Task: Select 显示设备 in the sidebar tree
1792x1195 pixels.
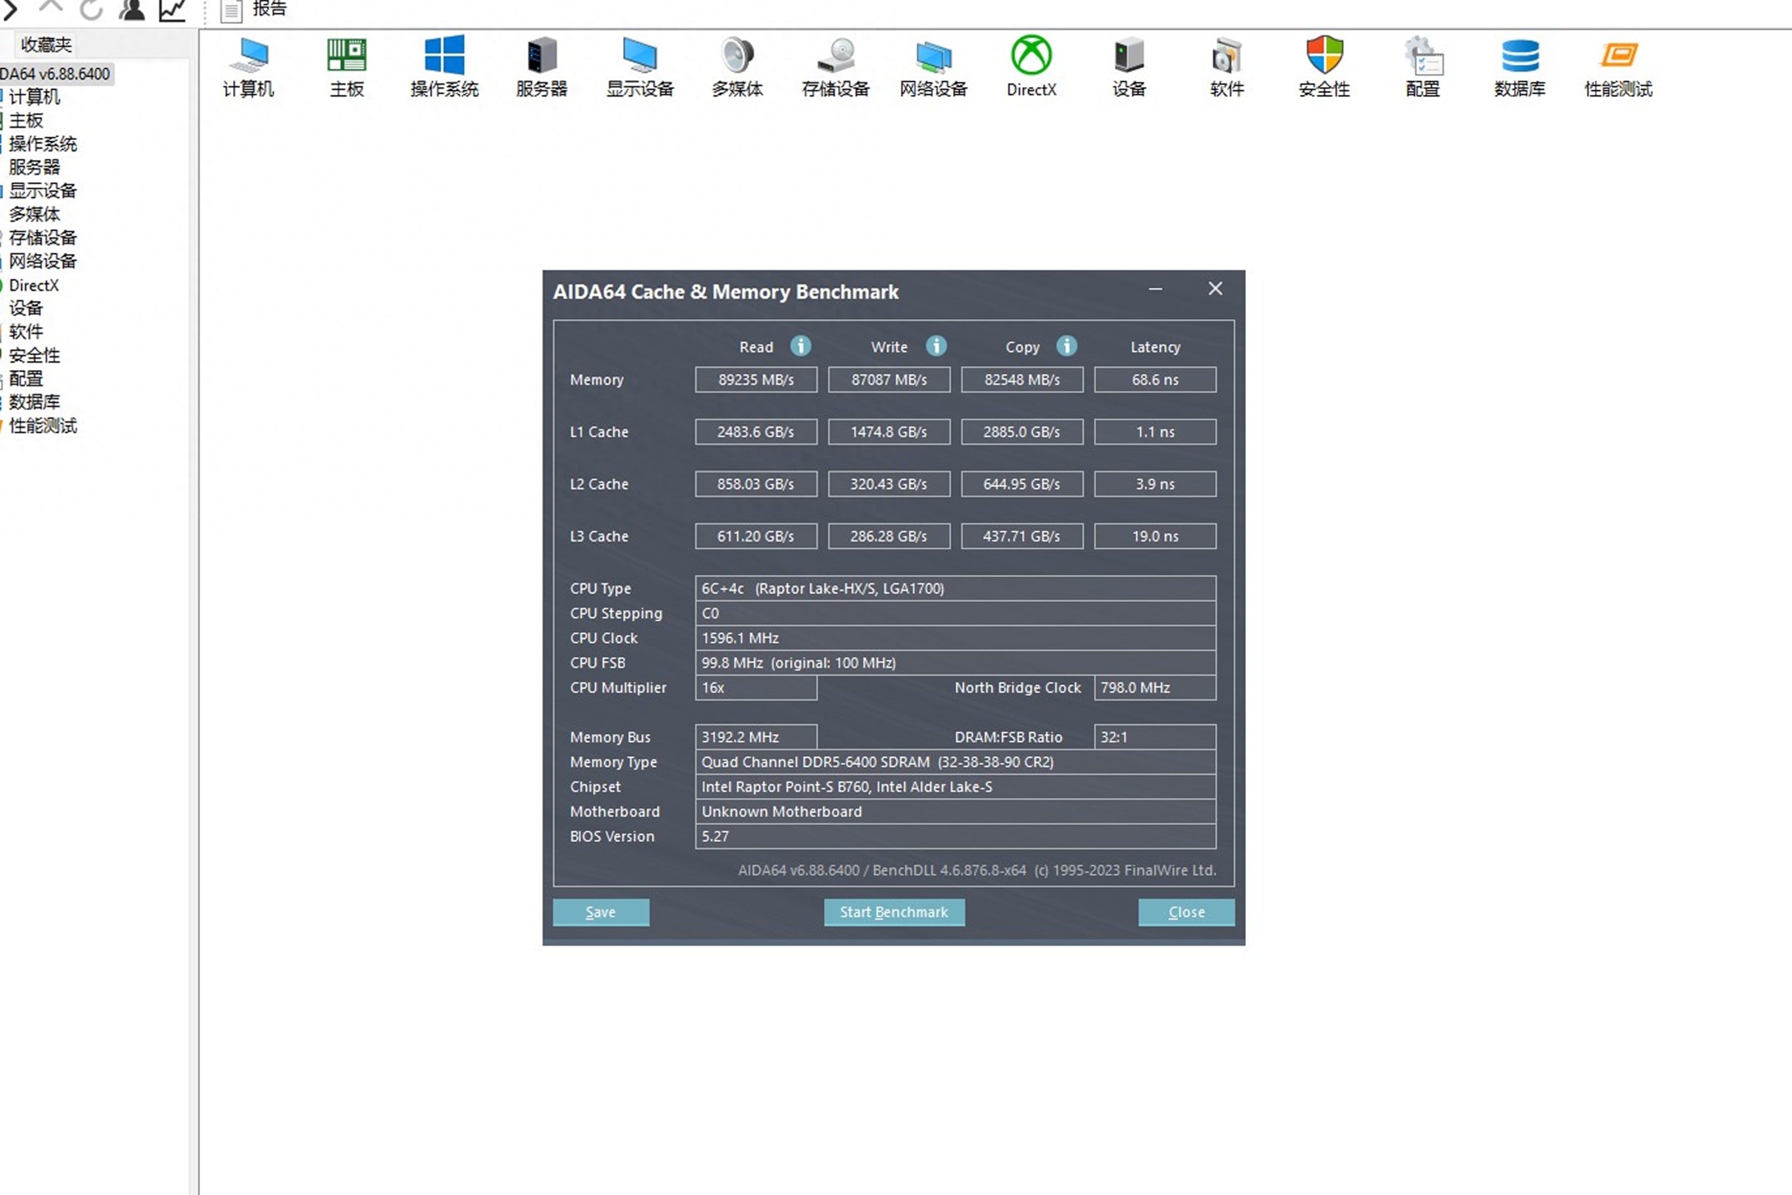Action: (x=42, y=191)
